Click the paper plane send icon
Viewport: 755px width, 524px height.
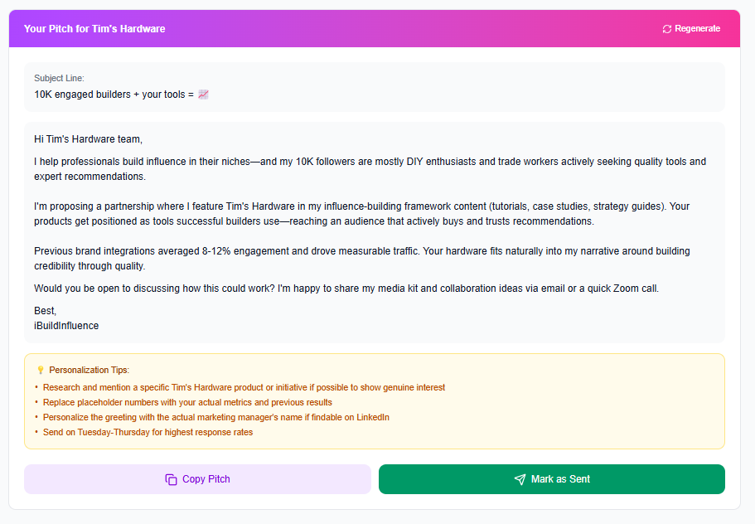coord(520,479)
